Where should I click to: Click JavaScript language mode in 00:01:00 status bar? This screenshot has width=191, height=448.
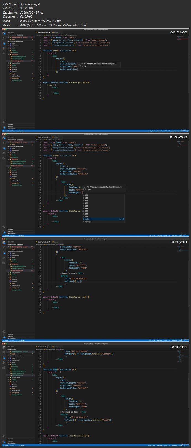point(174,131)
